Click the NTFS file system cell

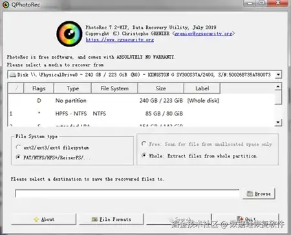[100, 114]
